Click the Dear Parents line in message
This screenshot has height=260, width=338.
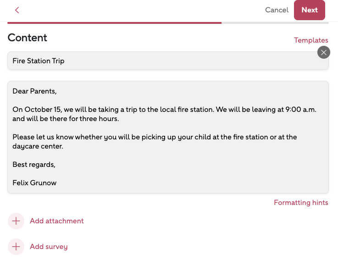35,91
